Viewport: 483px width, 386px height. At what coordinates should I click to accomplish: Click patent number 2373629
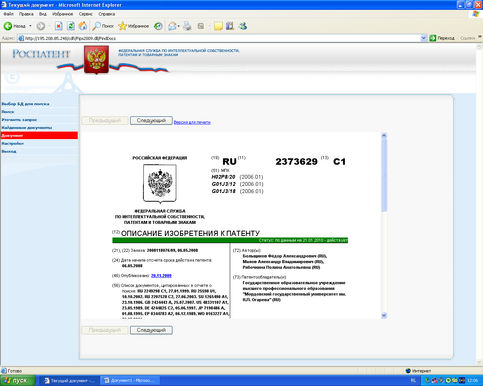[x=297, y=162]
